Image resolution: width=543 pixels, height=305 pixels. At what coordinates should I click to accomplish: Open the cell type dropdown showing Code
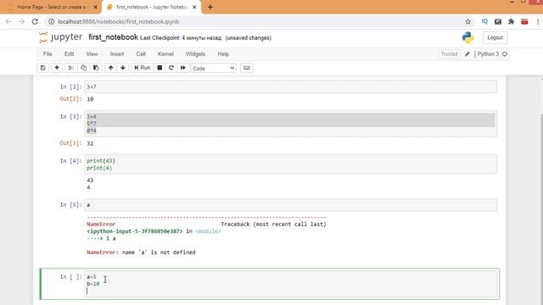coord(213,68)
